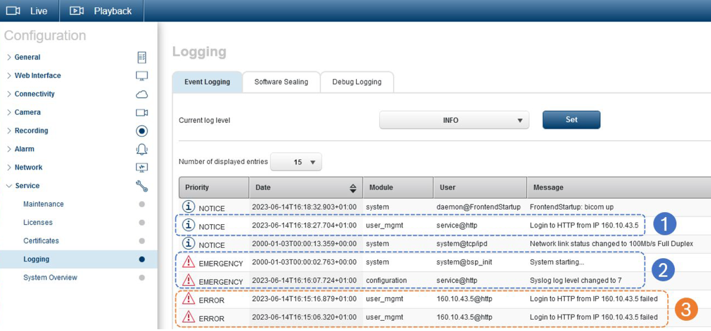
Task: Click the Service wrench icon
Action: pos(141,186)
